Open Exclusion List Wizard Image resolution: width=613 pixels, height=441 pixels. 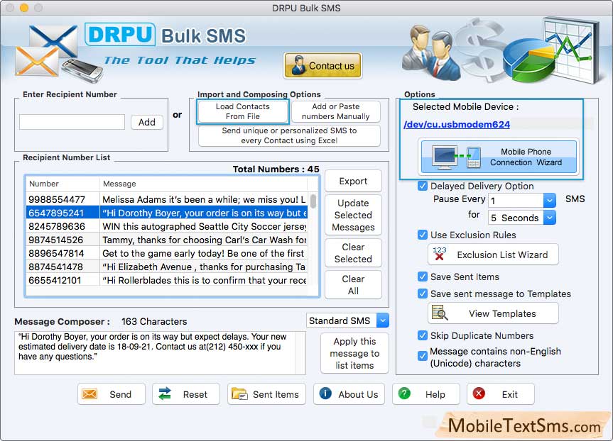(x=494, y=255)
